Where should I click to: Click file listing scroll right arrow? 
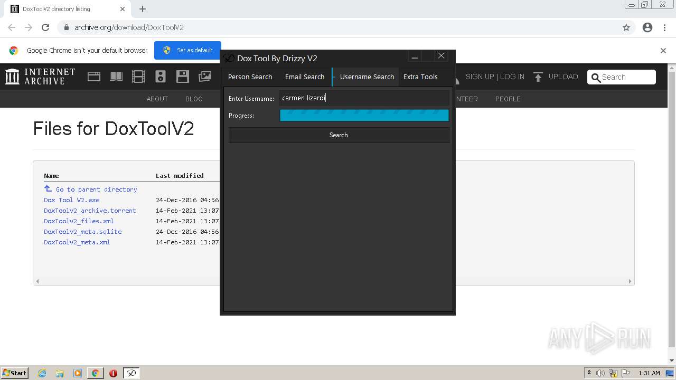(x=630, y=281)
